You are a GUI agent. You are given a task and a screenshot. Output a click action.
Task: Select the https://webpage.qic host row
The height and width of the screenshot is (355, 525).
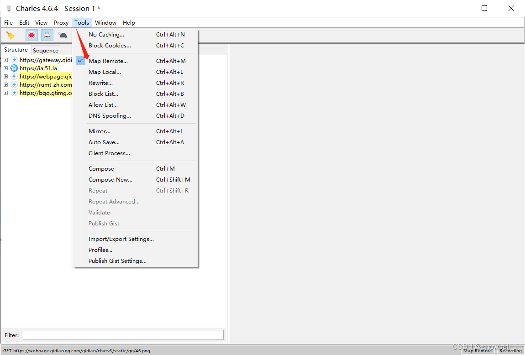pos(46,76)
